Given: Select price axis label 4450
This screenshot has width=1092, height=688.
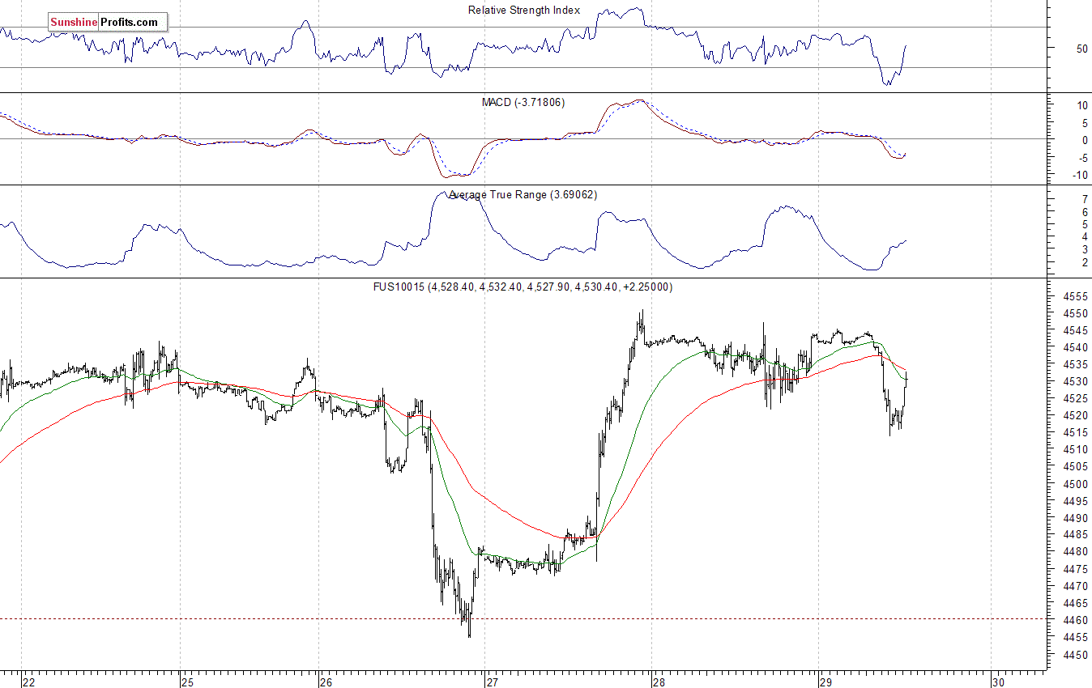Looking at the screenshot, I should (1075, 656).
